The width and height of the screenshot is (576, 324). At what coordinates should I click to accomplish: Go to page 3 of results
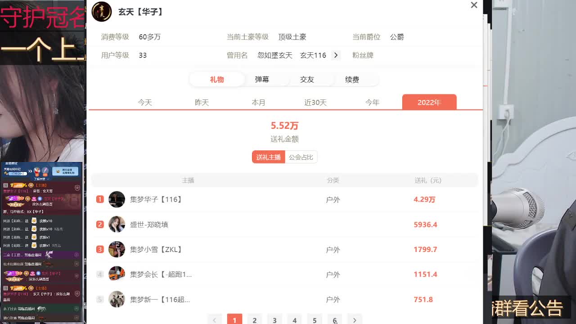coord(274,320)
